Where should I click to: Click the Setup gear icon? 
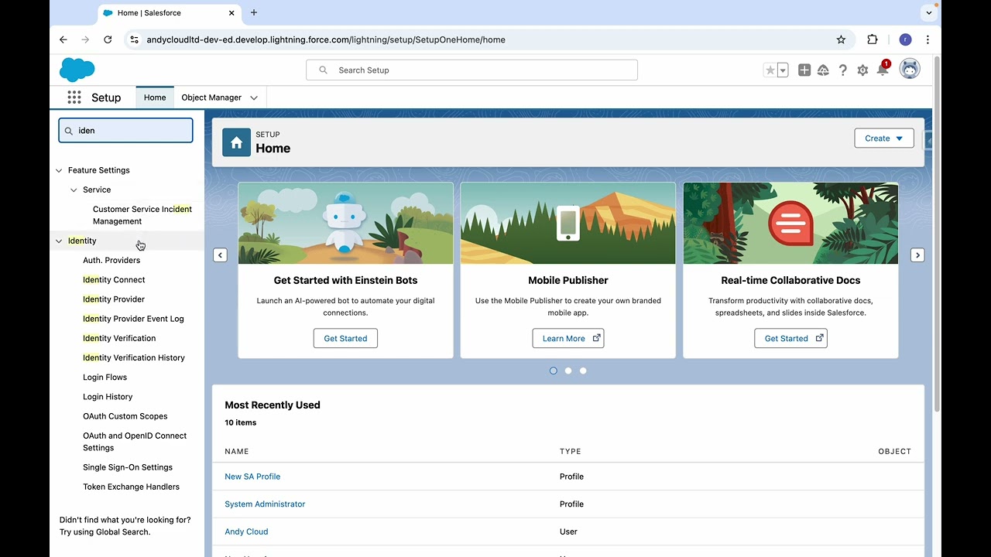(x=862, y=70)
